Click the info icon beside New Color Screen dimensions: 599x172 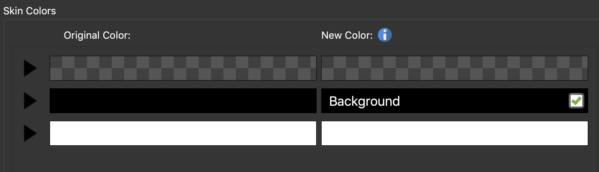click(384, 35)
